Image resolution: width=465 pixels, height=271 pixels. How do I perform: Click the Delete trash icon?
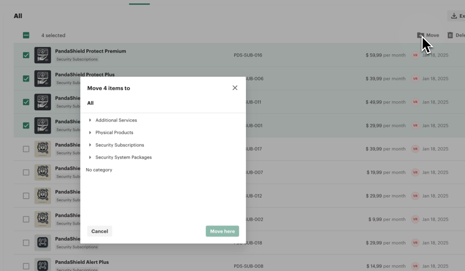tap(450, 35)
